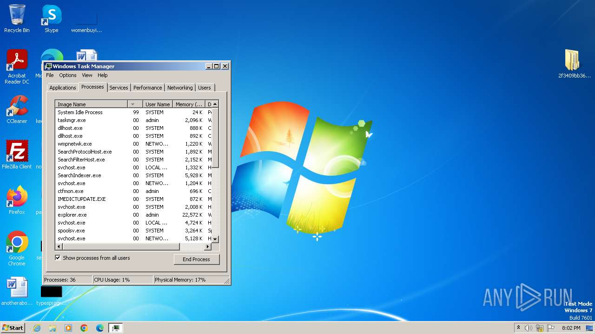Open the File menu in Task Manager
Screen dimensions: 595x334
pyautogui.click(x=50, y=75)
